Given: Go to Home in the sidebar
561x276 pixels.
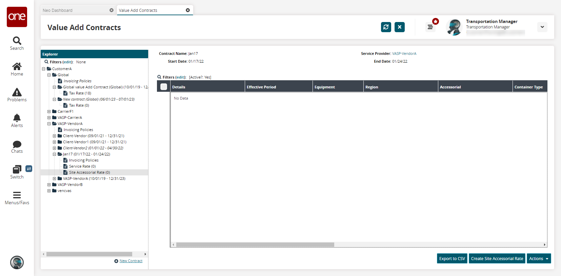Looking at the screenshot, I should (17, 66).
